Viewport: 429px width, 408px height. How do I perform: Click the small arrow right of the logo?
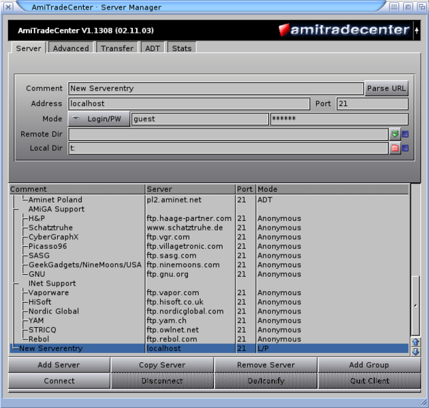click(417, 30)
